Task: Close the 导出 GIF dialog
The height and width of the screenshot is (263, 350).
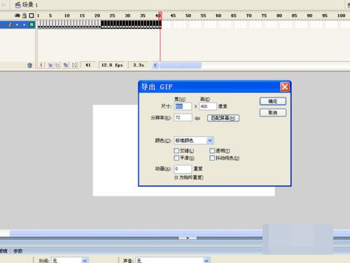Action: pyautogui.click(x=285, y=87)
